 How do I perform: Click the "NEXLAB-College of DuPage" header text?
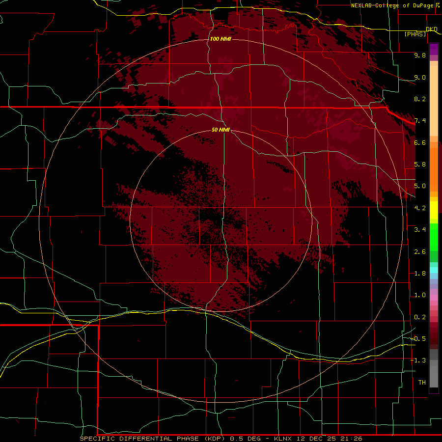(393, 5)
